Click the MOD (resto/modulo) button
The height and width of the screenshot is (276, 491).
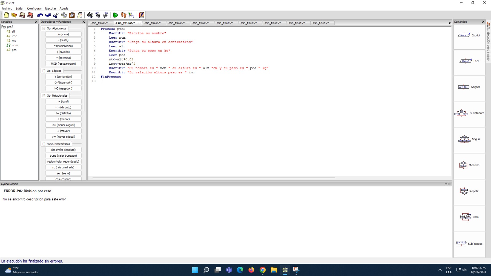pyautogui.click(x=64, y=64)
